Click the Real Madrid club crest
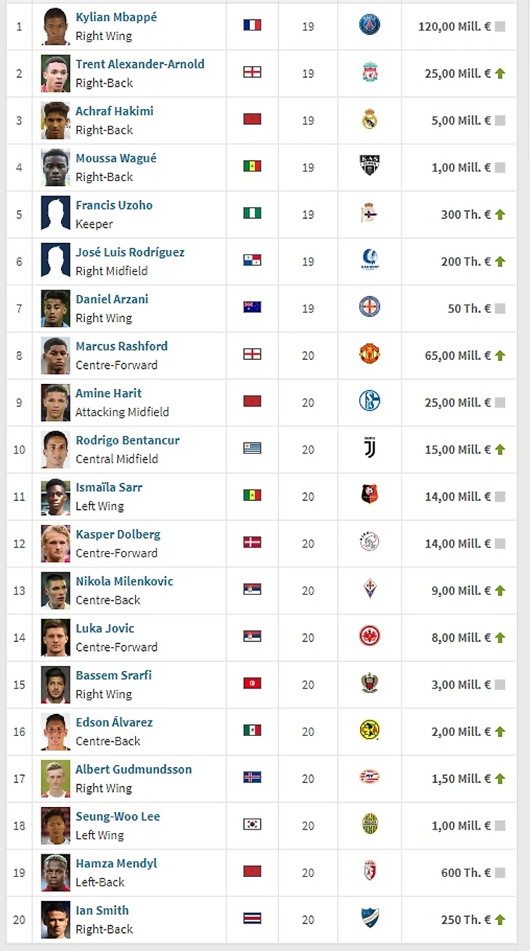Viewport: 530px width, 951px height. coord(370,120)
